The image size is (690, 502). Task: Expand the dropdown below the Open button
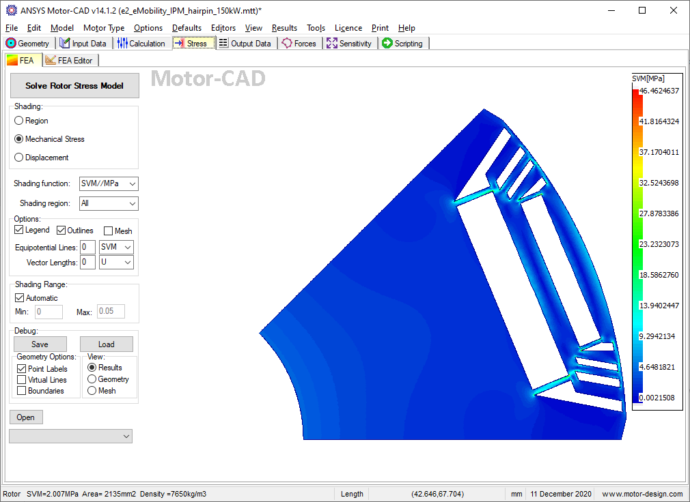pos(71,436)
